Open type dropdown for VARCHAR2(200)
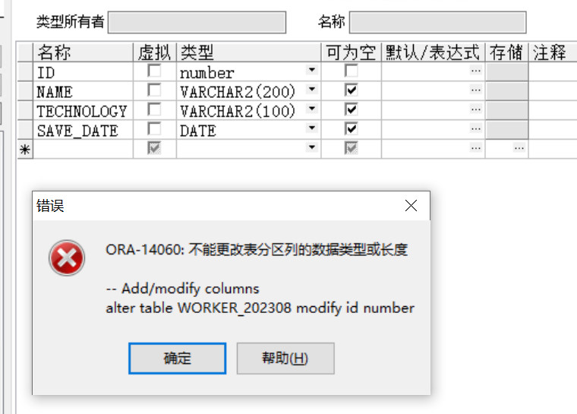 (312, 90)
